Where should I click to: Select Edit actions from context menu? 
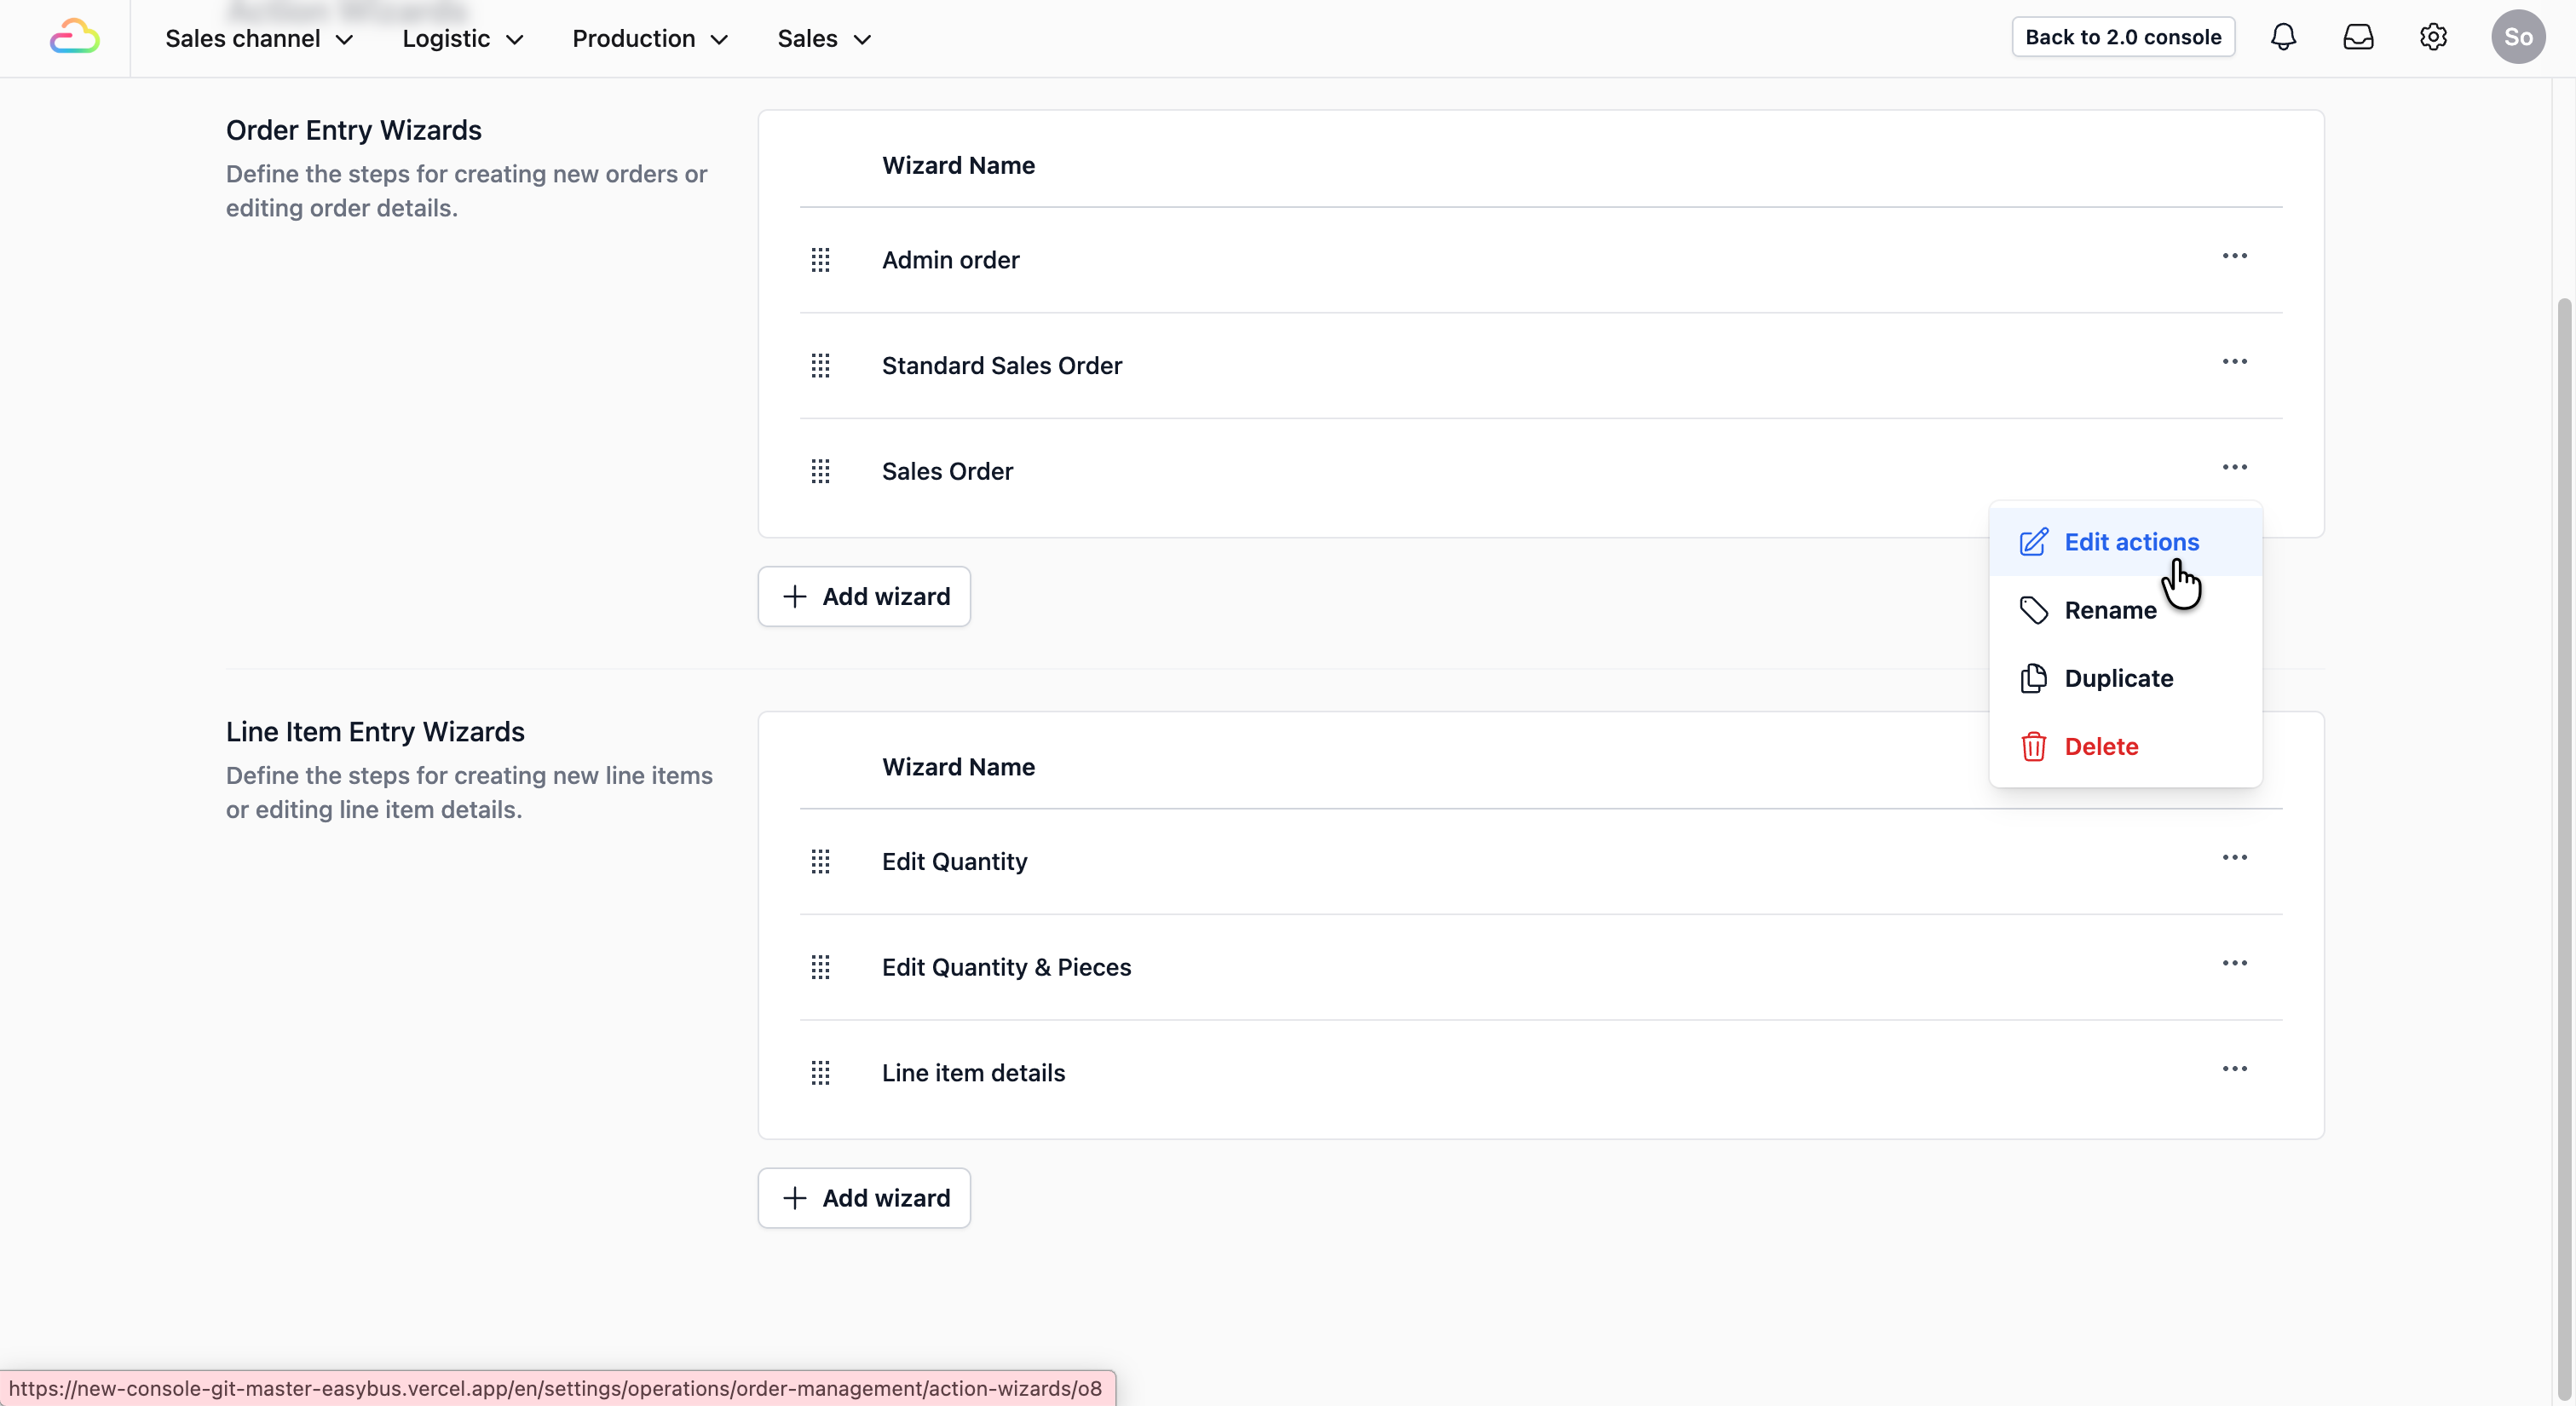tap(2131, 542)
